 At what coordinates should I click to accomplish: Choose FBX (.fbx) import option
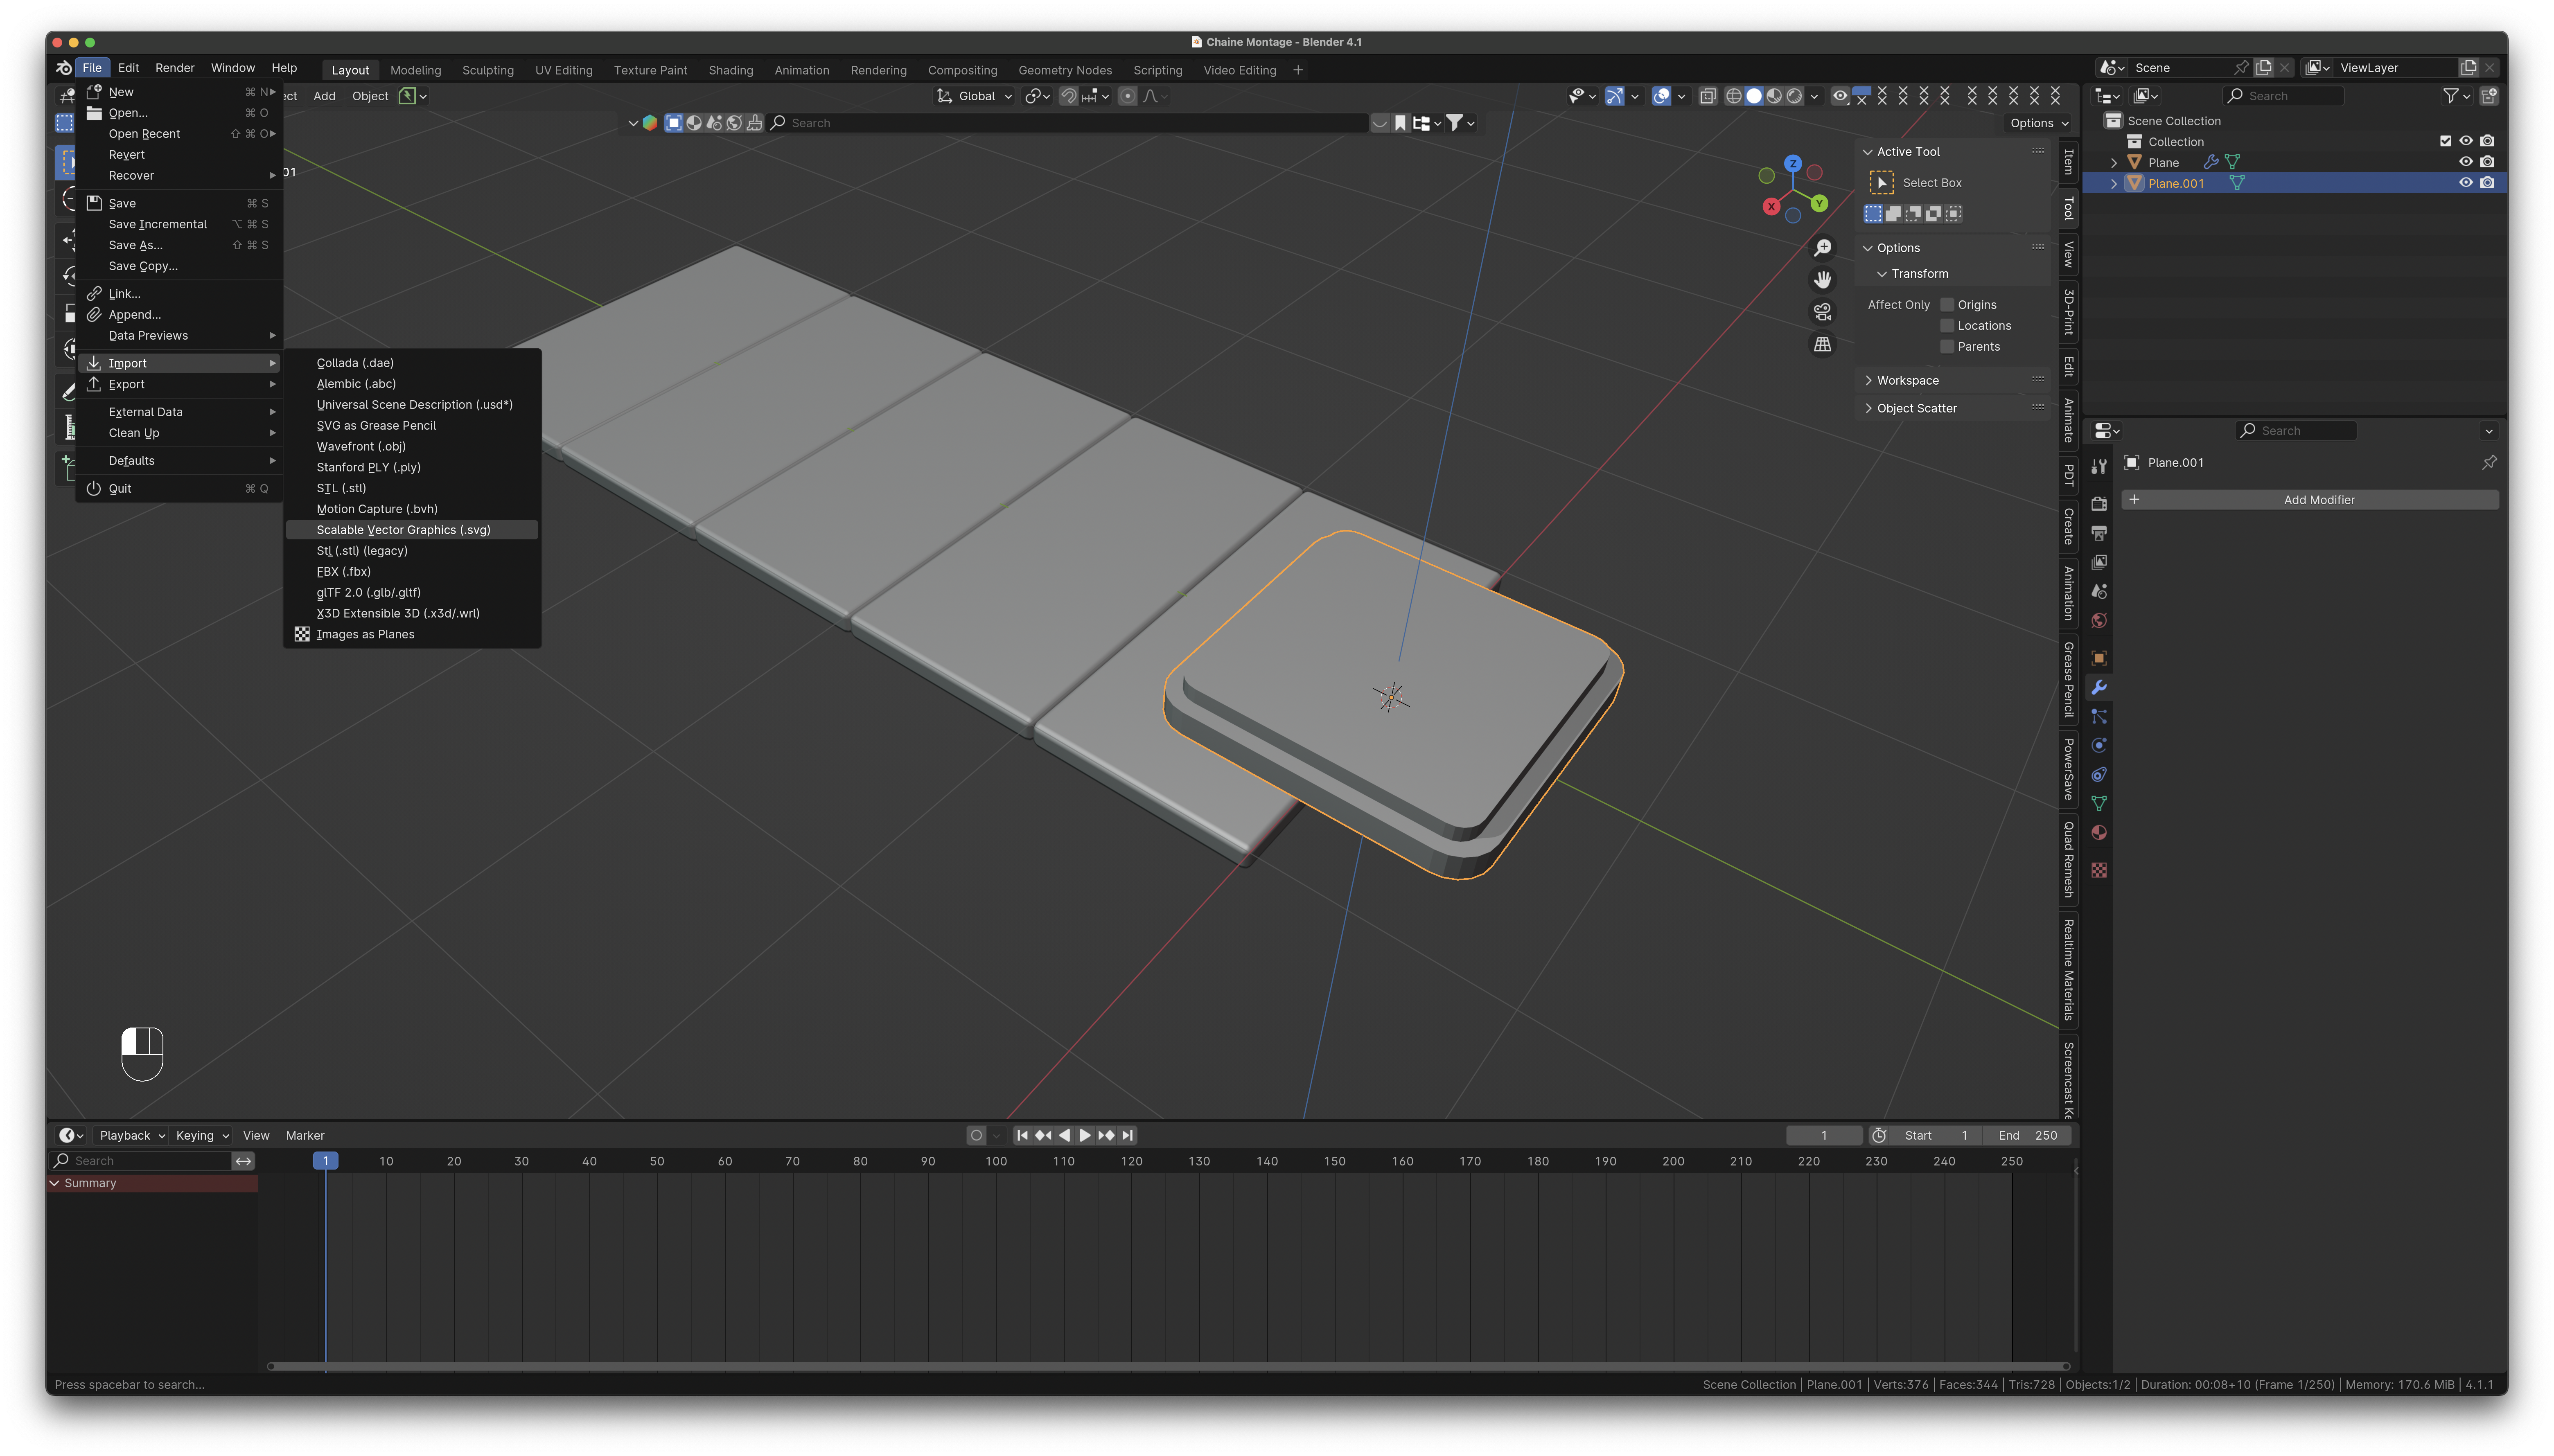point(412,572)
